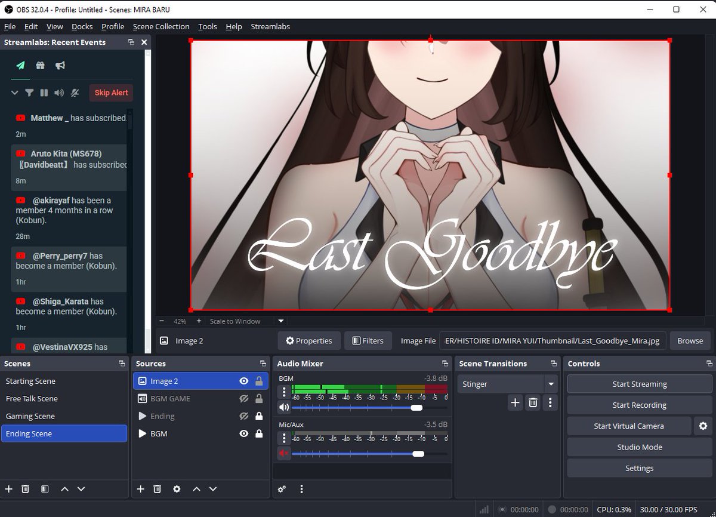This screenshot has width=716, height=517.
Task: Move the source up arrow
Action: 196,489
